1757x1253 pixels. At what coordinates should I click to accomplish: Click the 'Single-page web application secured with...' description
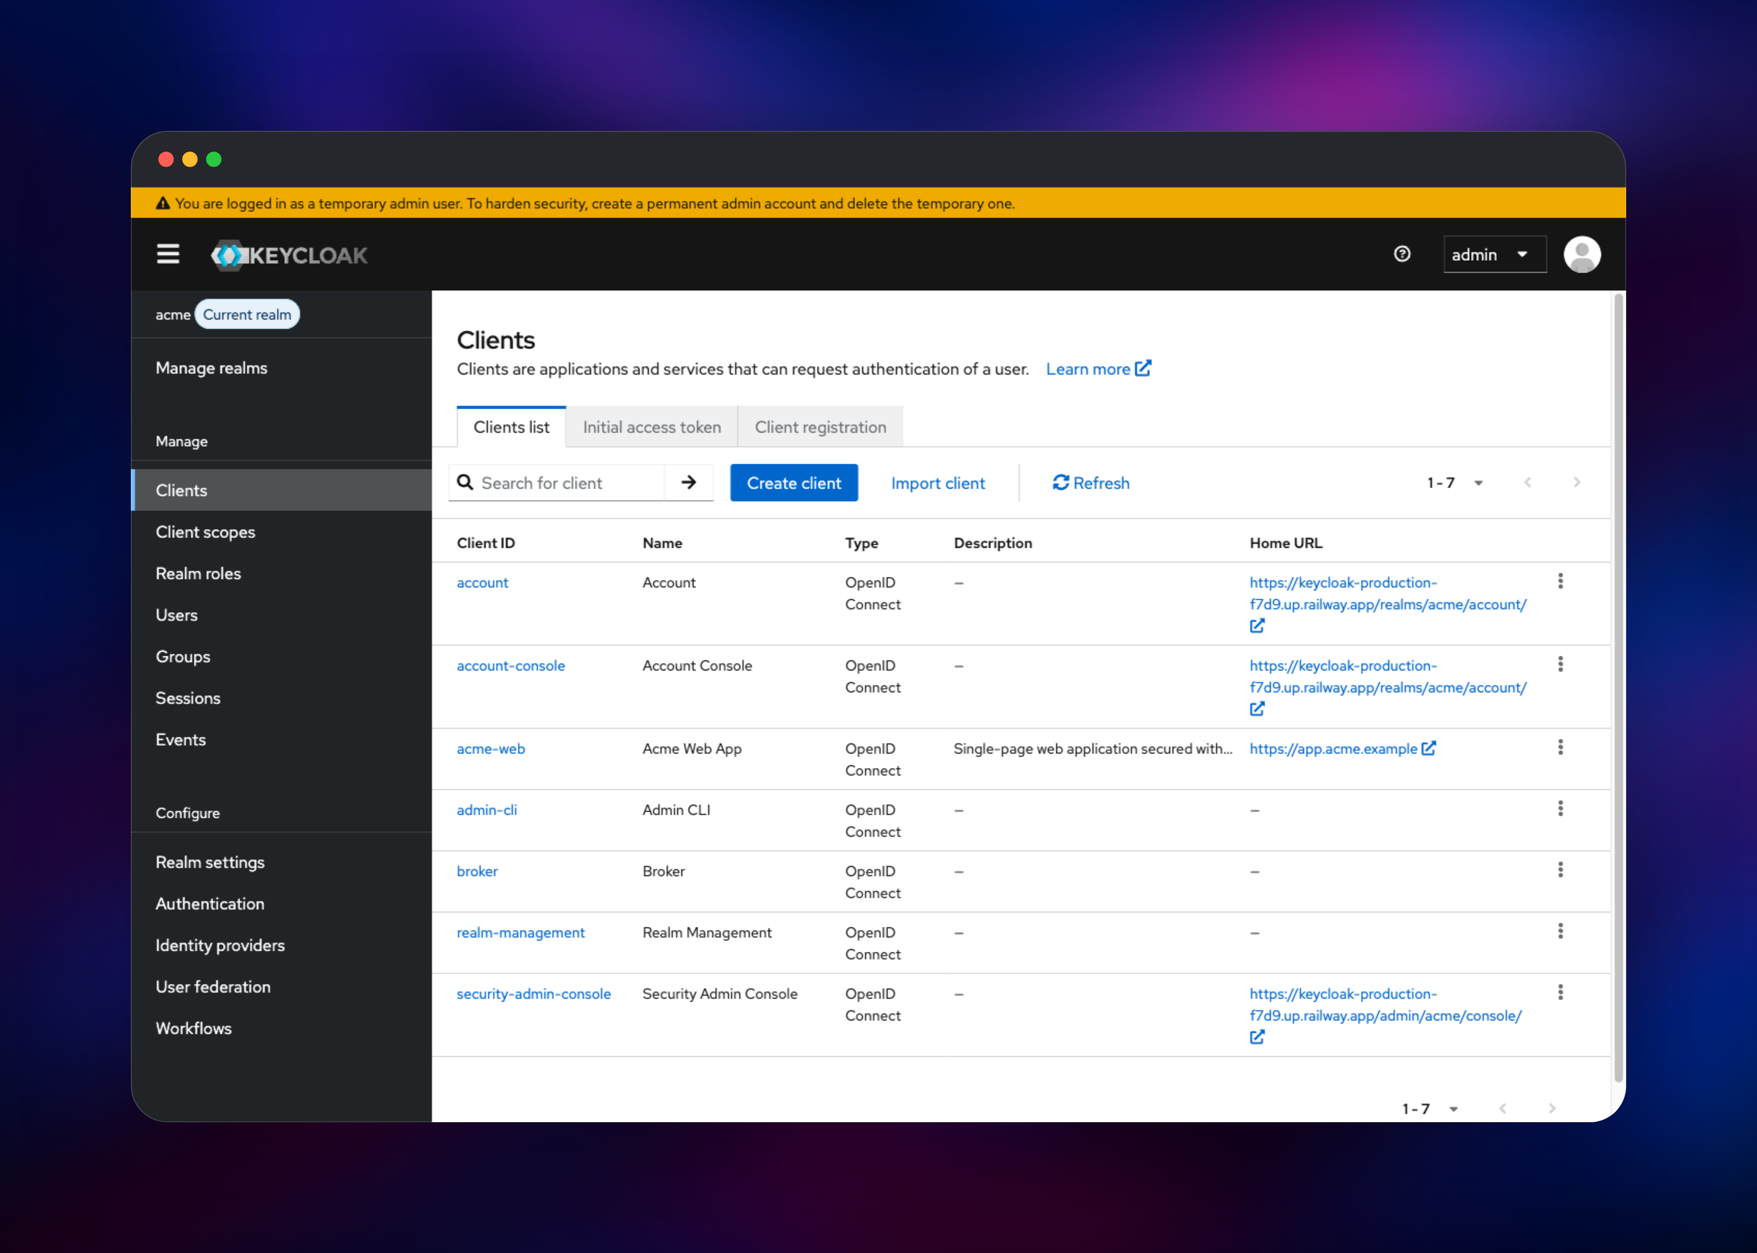(x=1092, y=748)
